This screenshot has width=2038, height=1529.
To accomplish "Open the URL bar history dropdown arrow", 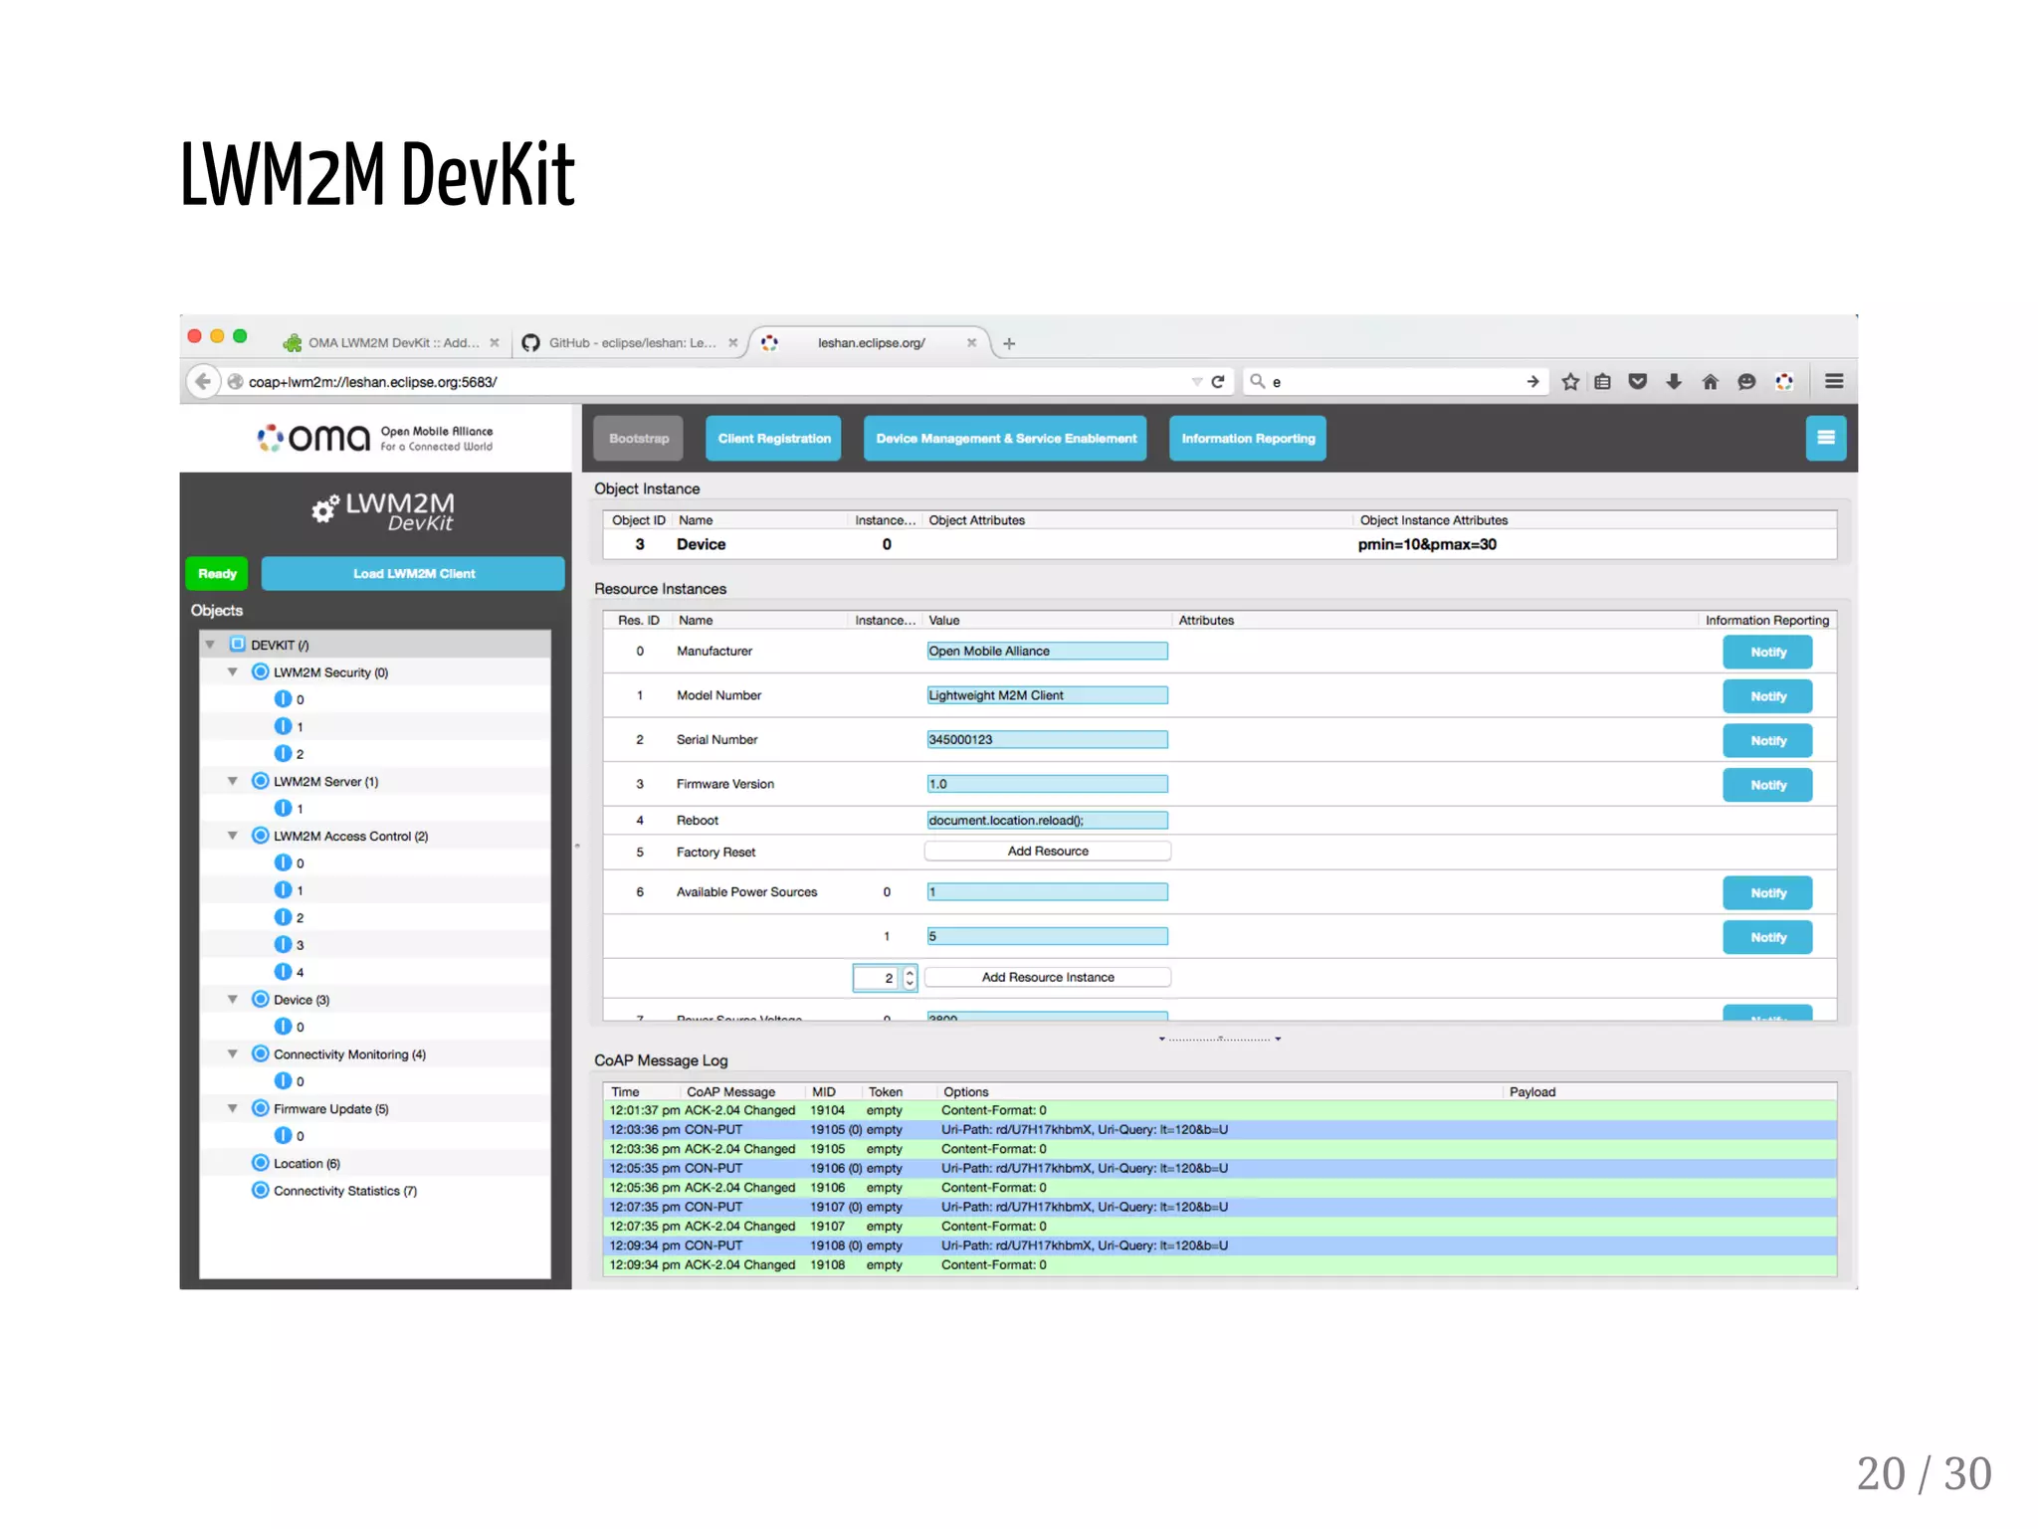I will (x=1196, y=381).
